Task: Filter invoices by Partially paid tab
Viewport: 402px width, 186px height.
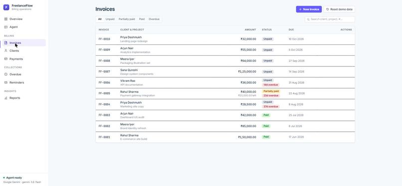Action: click(x=127, y=19)
